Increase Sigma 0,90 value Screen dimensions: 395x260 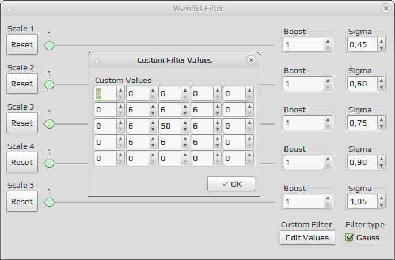[381, 159]
